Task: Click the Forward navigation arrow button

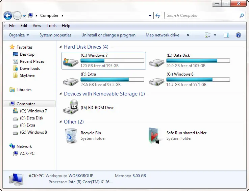Action: click(x=17, y=16)
